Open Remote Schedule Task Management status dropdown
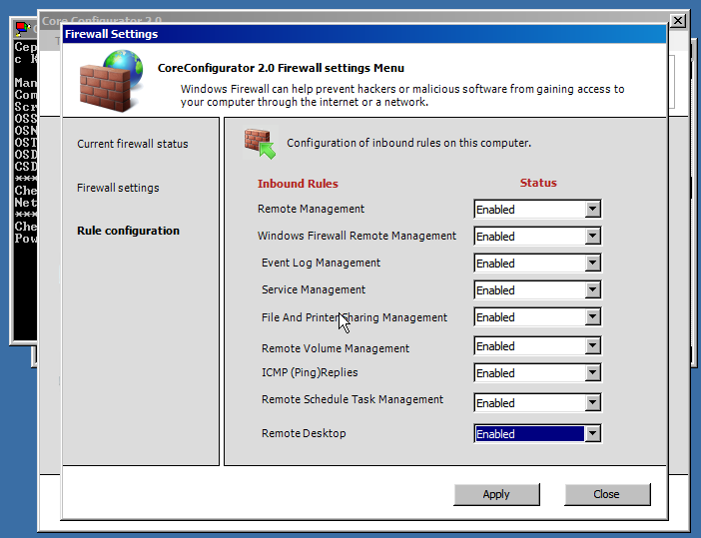701x538 pixels. click(x=593, y=403)
